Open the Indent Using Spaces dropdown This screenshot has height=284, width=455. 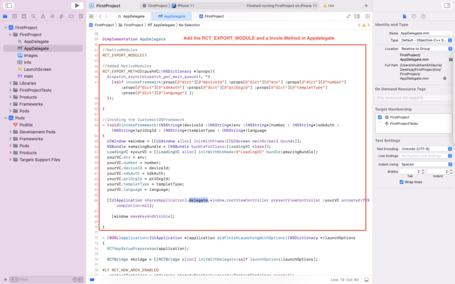[x=426, y=164]
